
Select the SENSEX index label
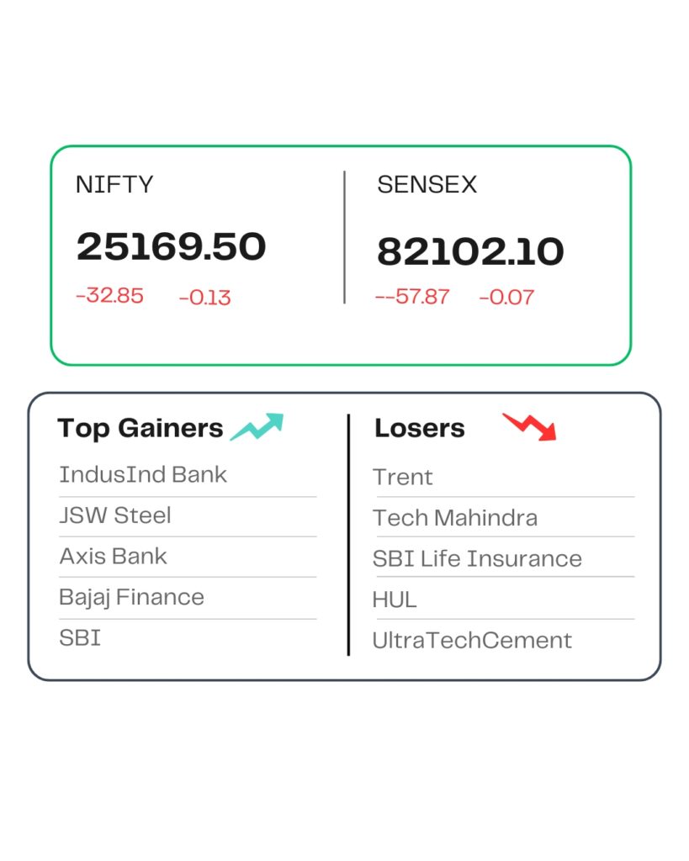point(427,184)
